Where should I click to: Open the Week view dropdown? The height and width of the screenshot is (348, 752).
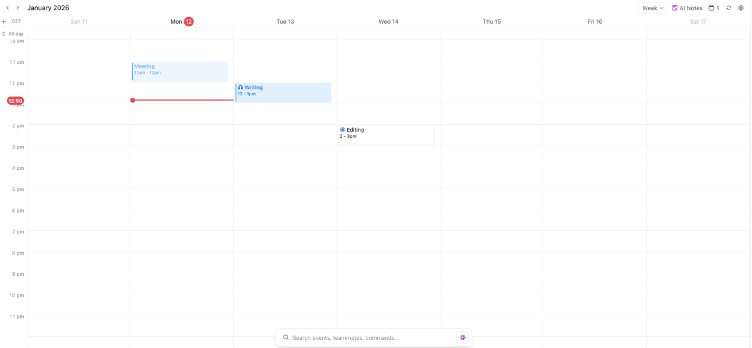(x=653, y=8)
